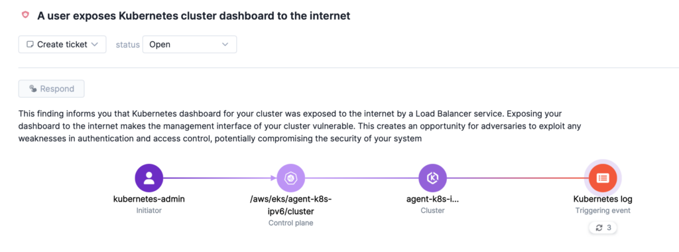Select the Kubernetes log triggering event icon
Screen dimensions: 679x252
(603, 178)
